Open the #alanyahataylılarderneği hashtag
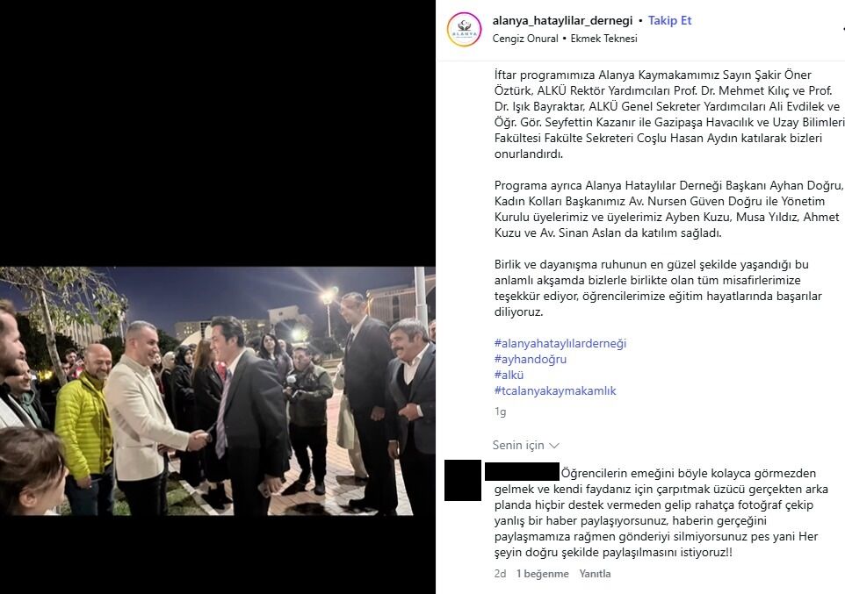Screen dimensions: 845x594 (x=560, y=343)
